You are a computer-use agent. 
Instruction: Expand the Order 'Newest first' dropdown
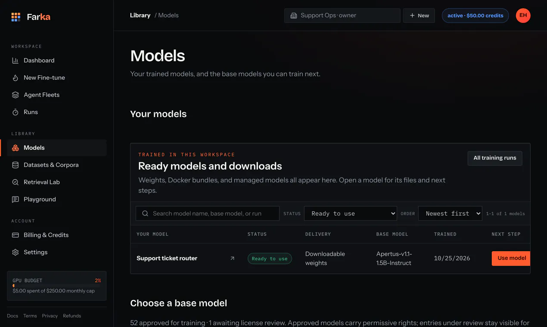(x=450, y=213)
